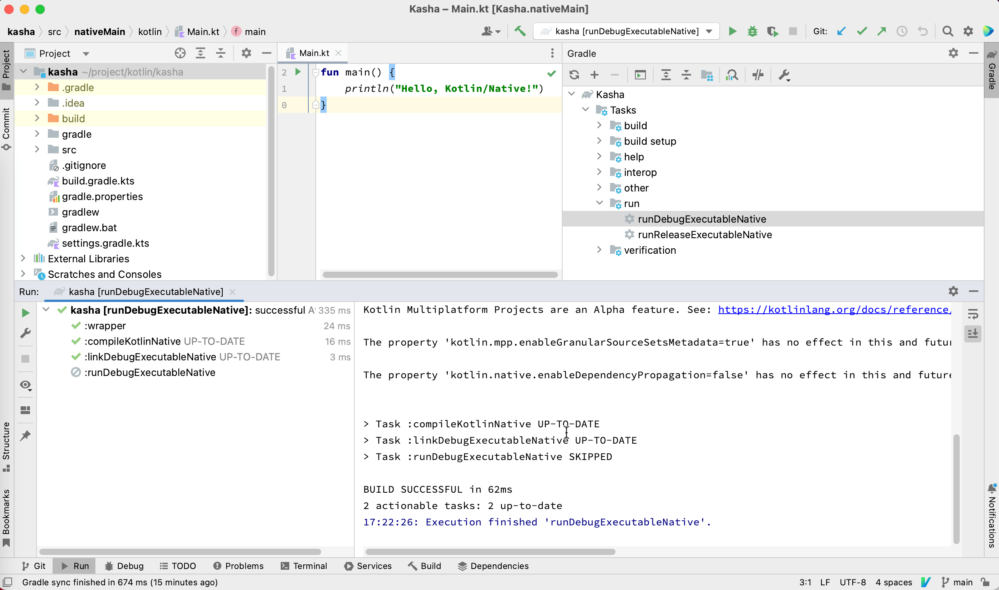Expand the src folder in Project tree
The height and width of the screenshot is (590, 999).
click(37, 149)
